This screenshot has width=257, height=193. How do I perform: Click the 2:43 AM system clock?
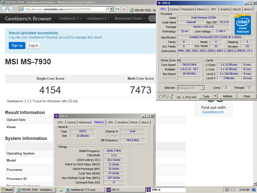244,190
